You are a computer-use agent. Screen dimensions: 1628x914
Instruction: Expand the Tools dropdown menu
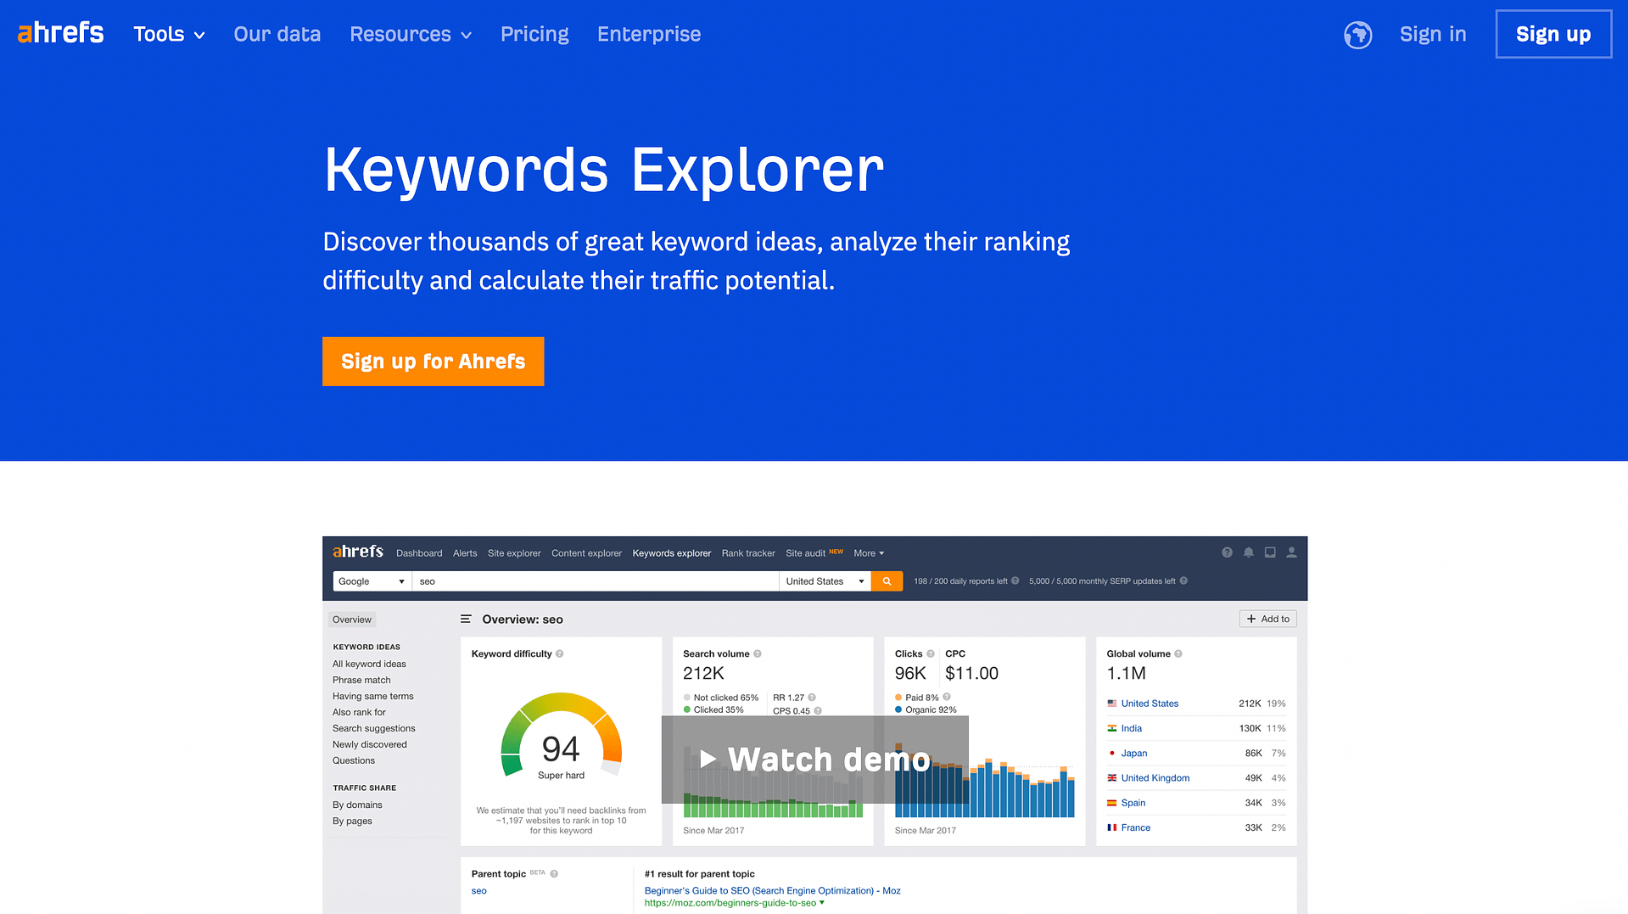click(x=169, y=35)
